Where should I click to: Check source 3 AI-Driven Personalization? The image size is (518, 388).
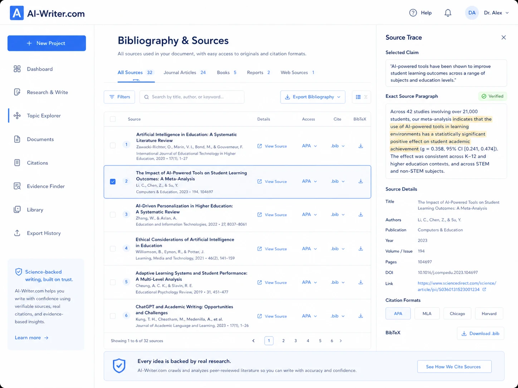[113, 215]
